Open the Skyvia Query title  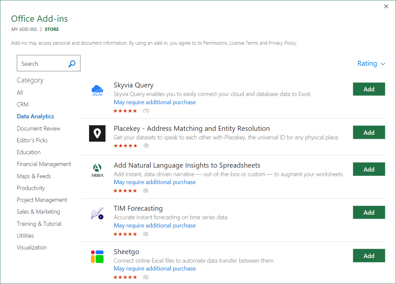133,85
